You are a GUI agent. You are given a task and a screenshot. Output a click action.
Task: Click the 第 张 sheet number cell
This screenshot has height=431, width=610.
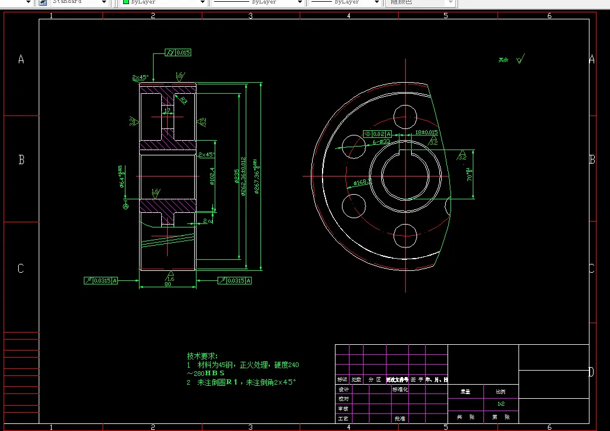(x=501, y=417)
